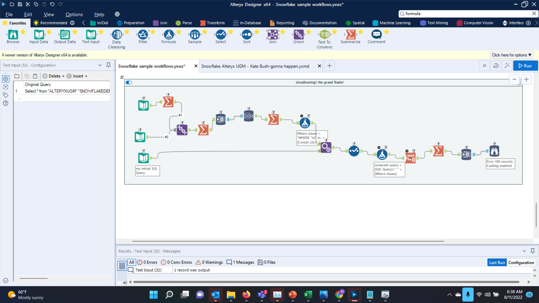
Task: Switch to the Kate Bush workflow tab
Action: [255, 66]
